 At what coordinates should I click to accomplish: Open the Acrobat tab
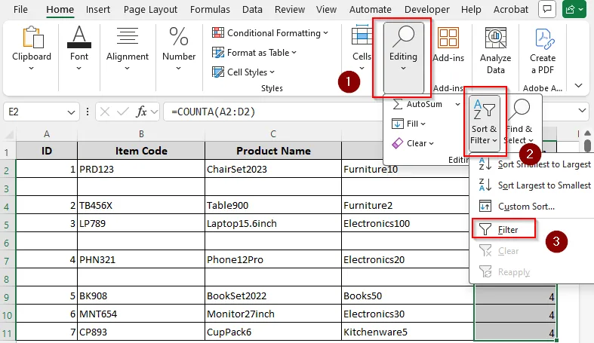[x=511, y=10]
